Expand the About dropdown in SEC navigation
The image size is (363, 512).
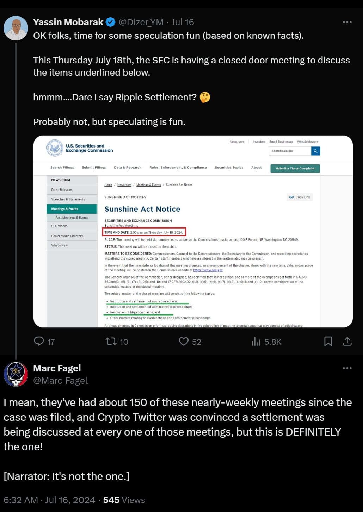256,168
